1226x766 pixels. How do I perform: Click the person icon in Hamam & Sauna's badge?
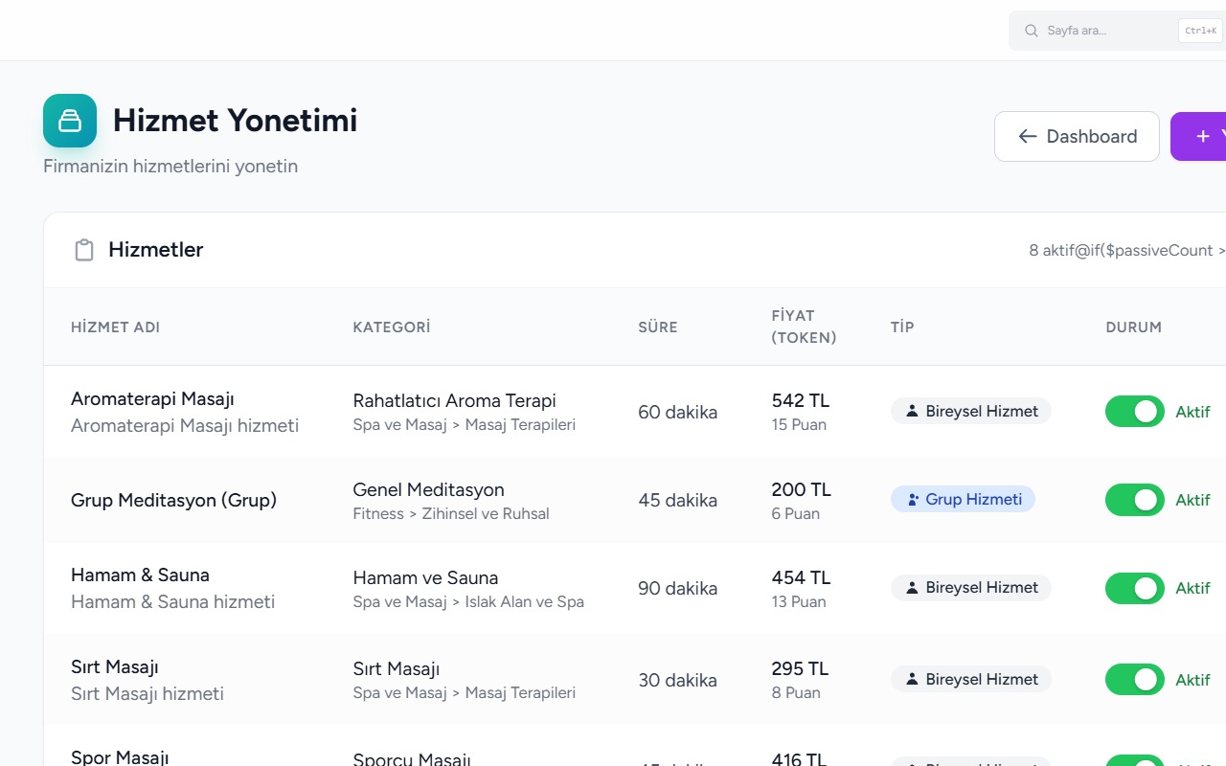click(x=913, y=588)
